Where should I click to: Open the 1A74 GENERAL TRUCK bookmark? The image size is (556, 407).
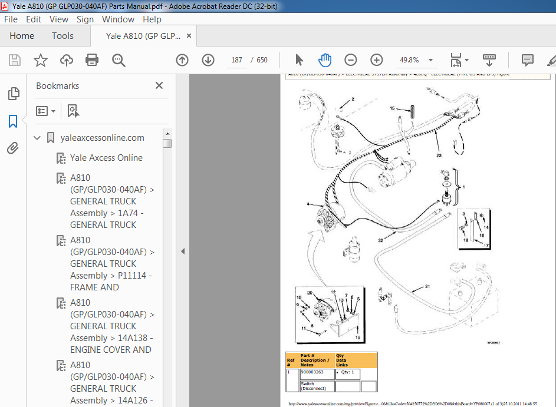point(113,201)
